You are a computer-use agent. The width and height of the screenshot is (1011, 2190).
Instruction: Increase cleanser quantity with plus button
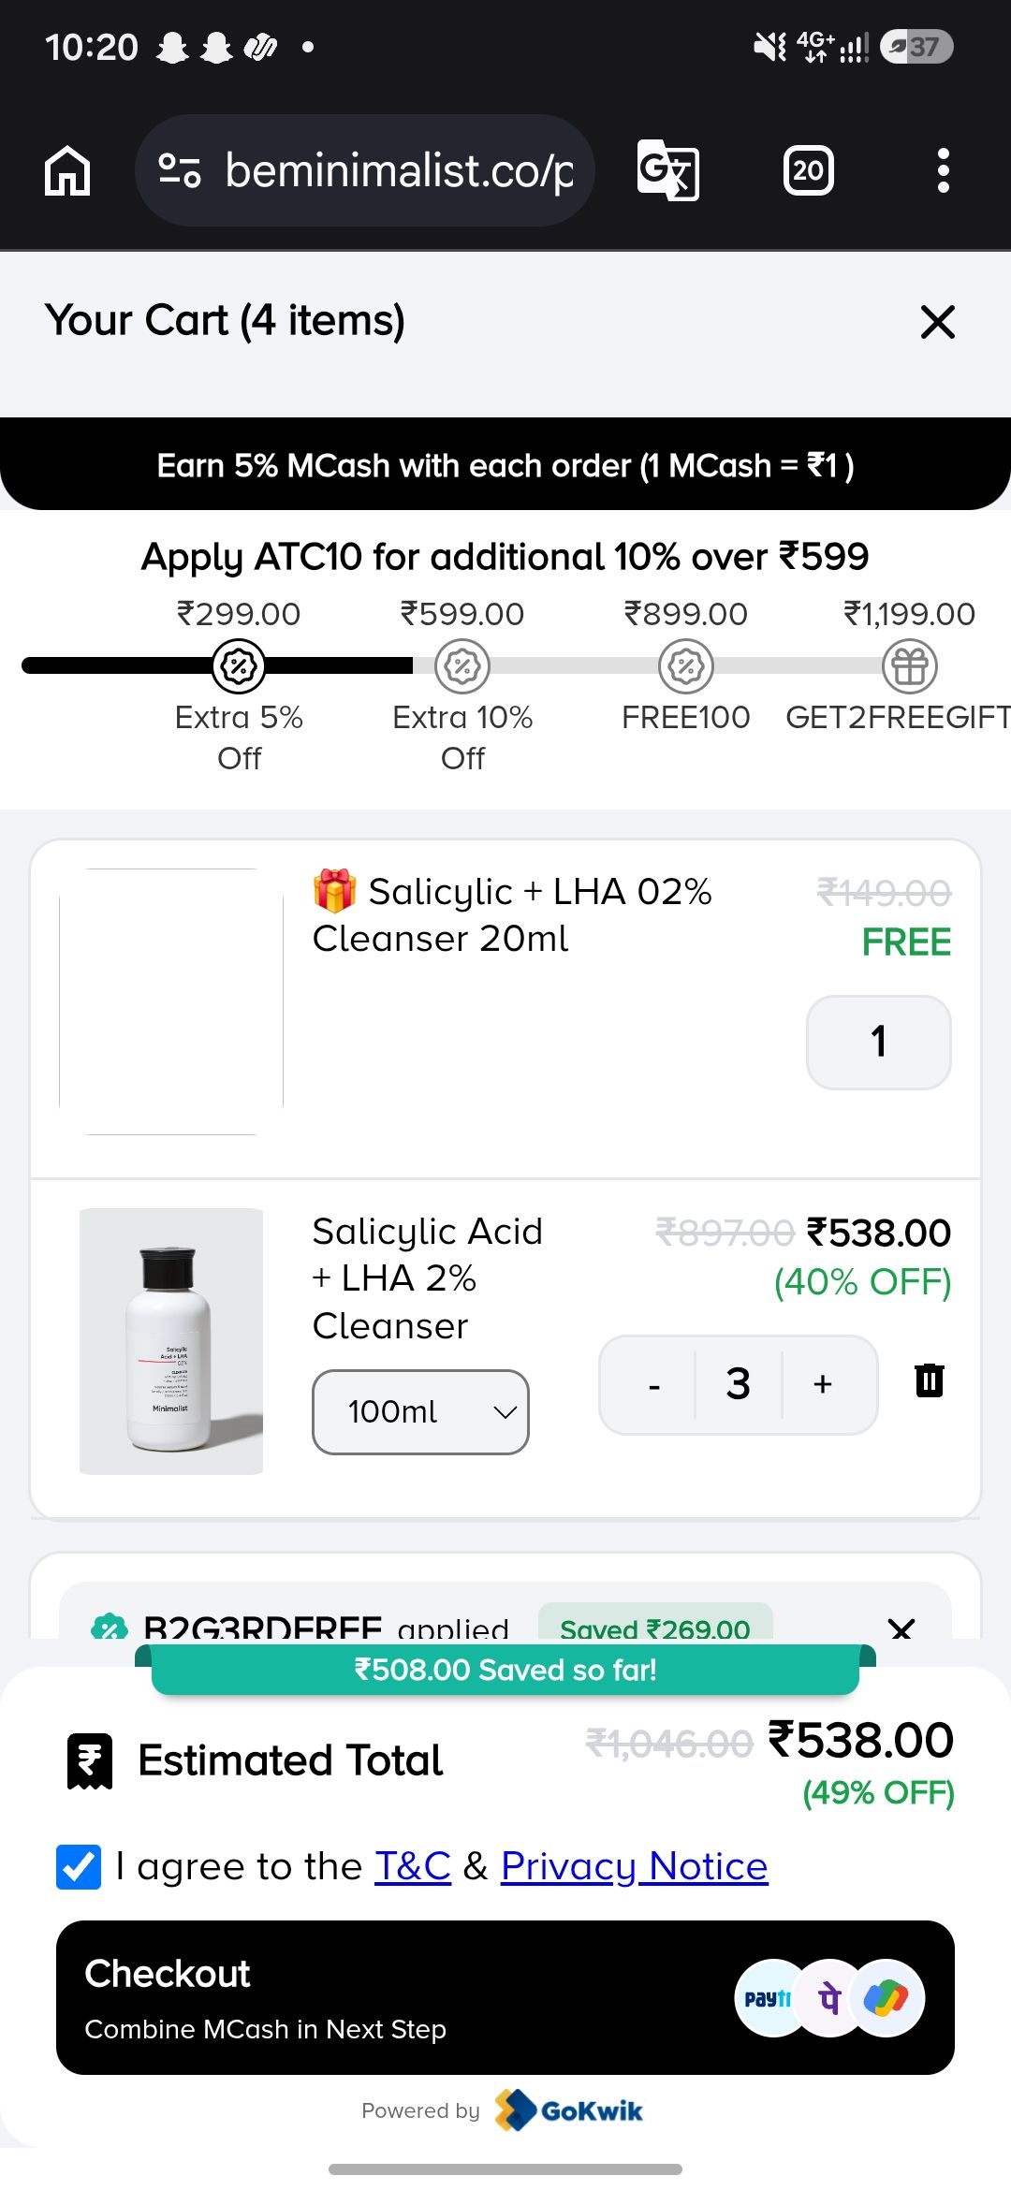(823, 1384)
